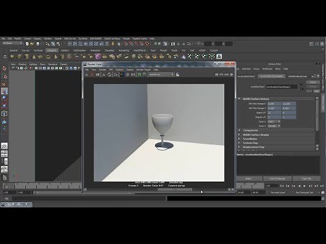The width and height of the screenshot is (326, 244).
Task: Click the Focus button in Attribute Editor
Action: coord(312,82)
